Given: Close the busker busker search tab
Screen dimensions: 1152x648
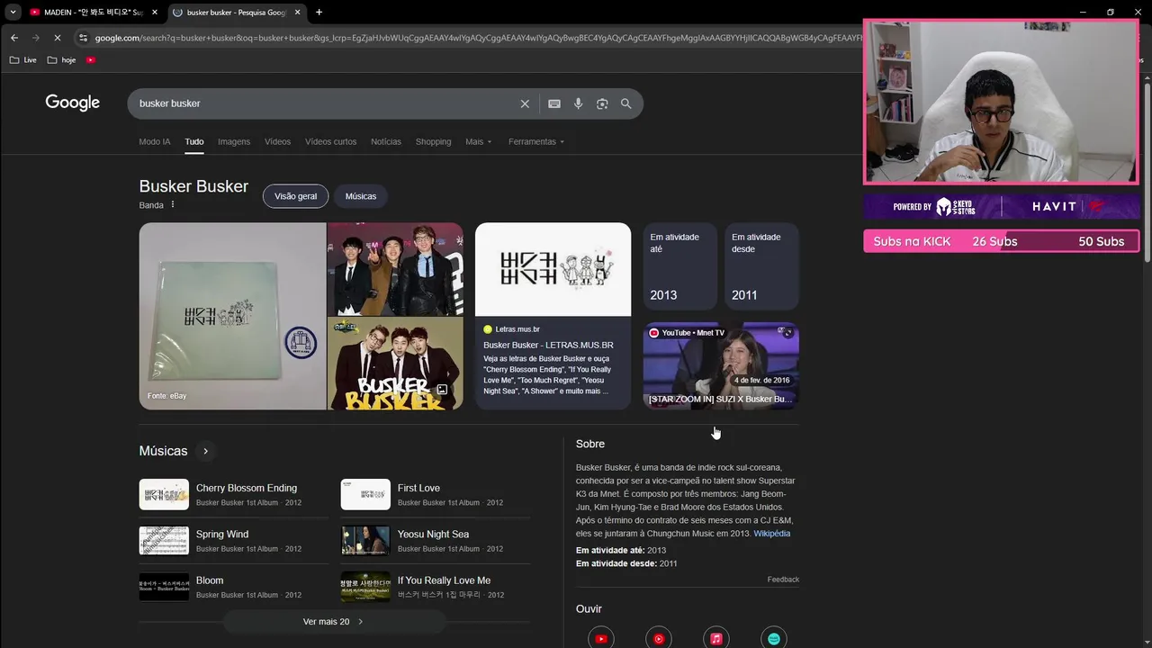Looking at the screenshot, I should 298,12.
